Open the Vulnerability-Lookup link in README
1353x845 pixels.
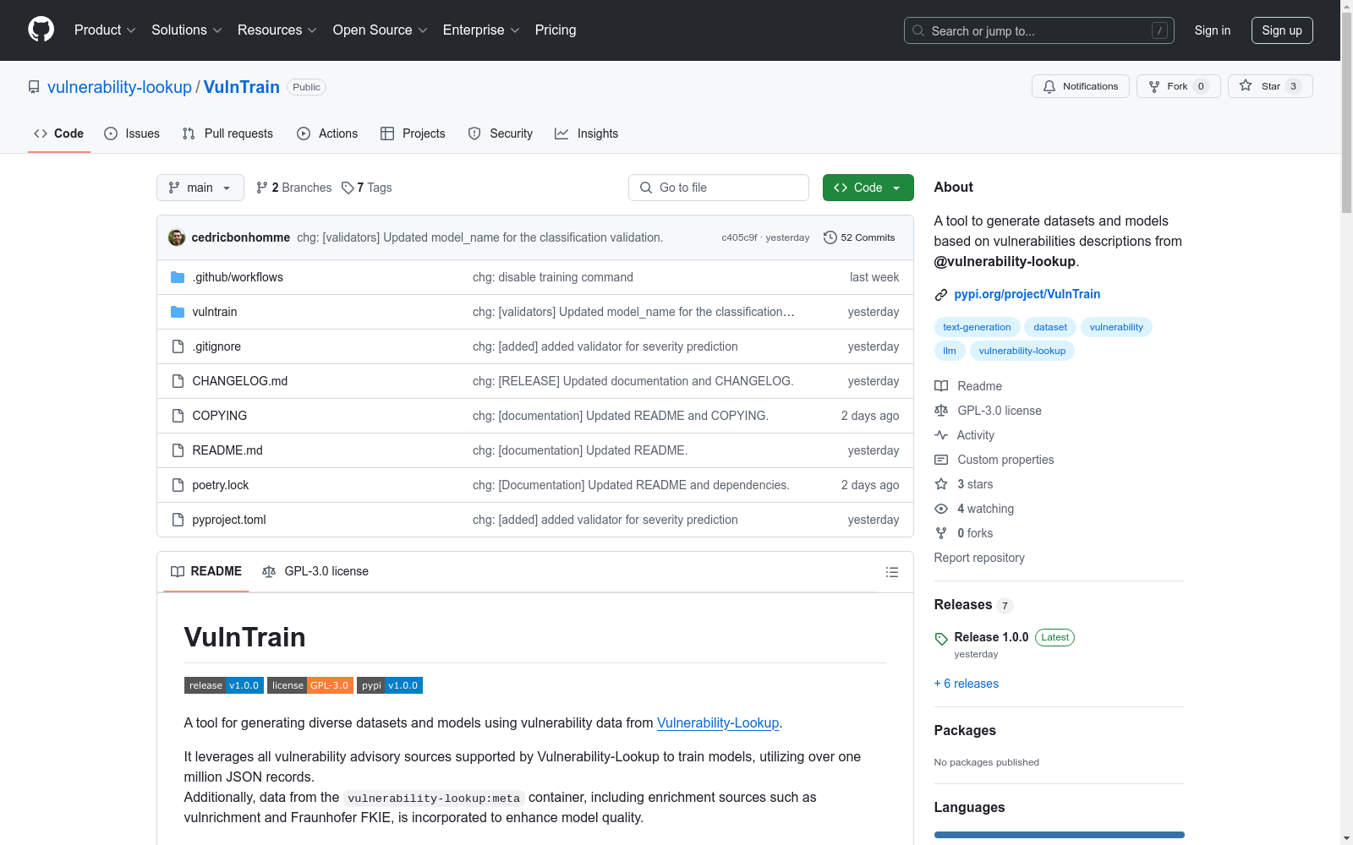pyautogui.click(x=718, y=723)
